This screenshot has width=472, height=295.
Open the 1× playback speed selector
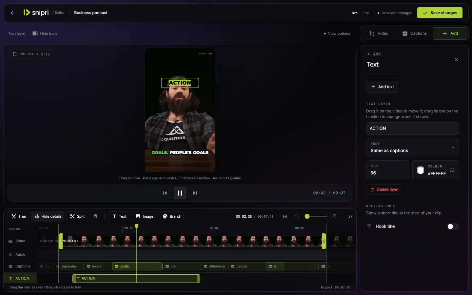(x=350, y=217)
